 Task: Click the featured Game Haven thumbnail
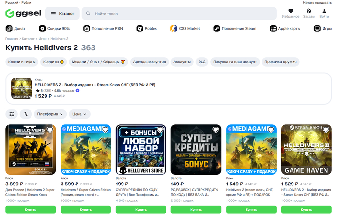21,89
